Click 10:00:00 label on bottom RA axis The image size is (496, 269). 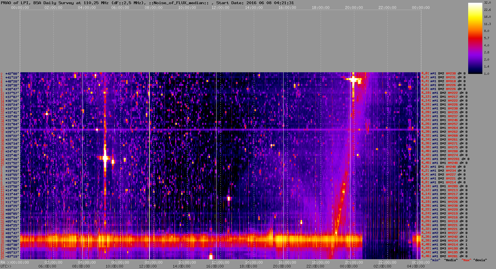187,262
